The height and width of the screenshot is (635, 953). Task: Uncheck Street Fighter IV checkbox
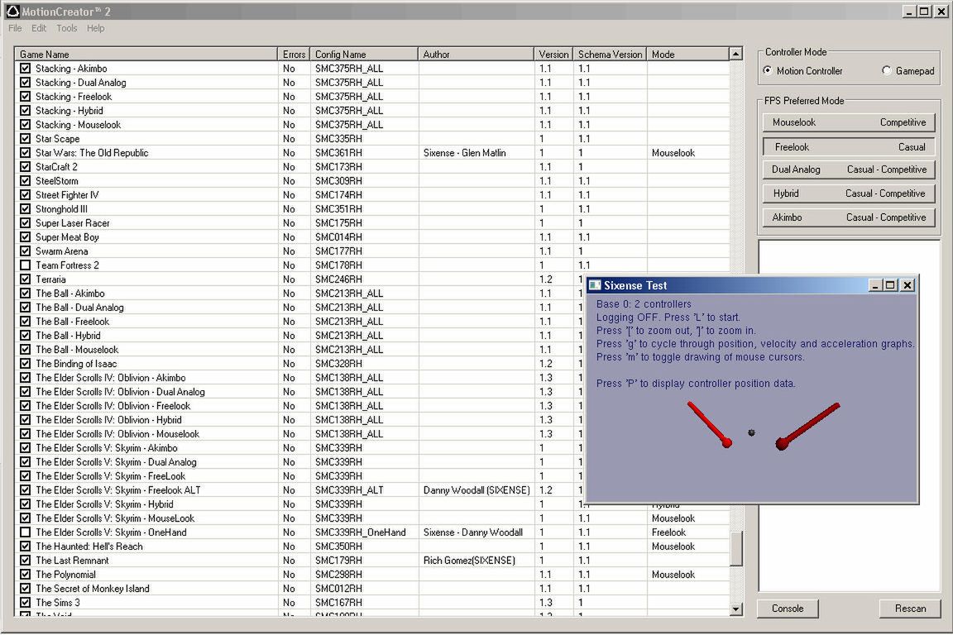(x=25, y=194)
